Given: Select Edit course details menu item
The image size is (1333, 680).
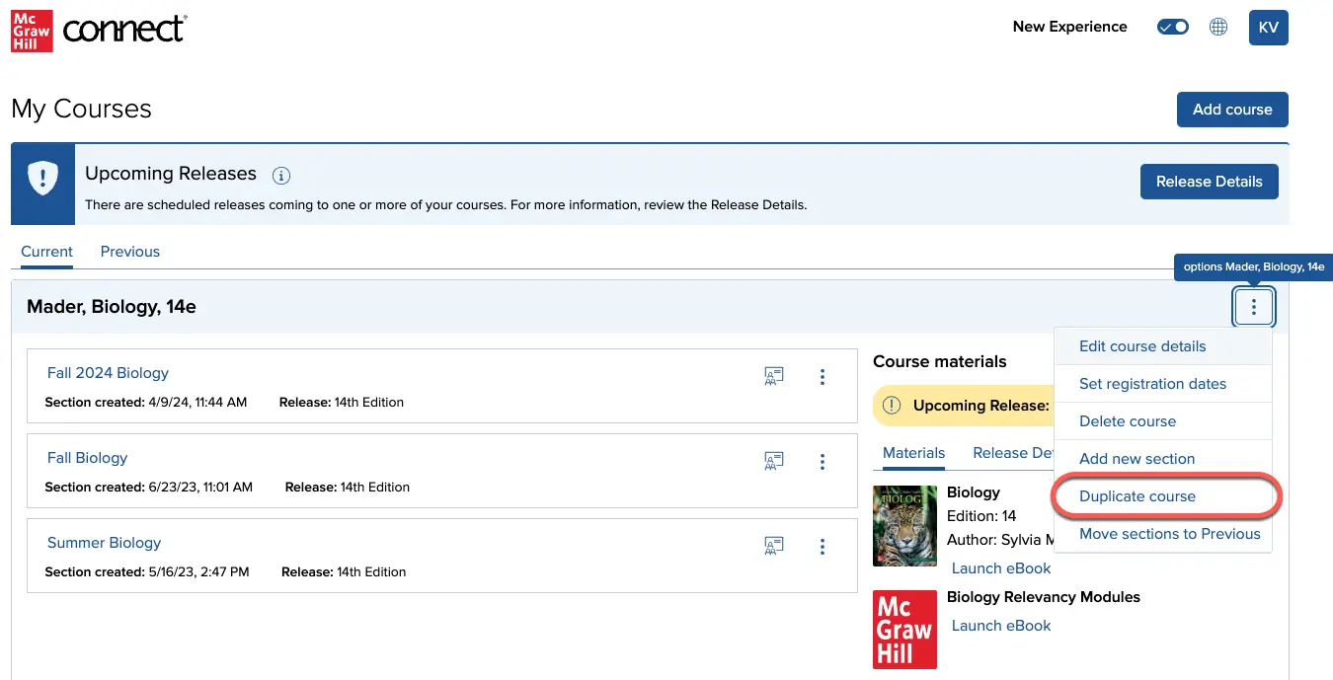Looking at the screenshot, I should (x=1163, y=346).
